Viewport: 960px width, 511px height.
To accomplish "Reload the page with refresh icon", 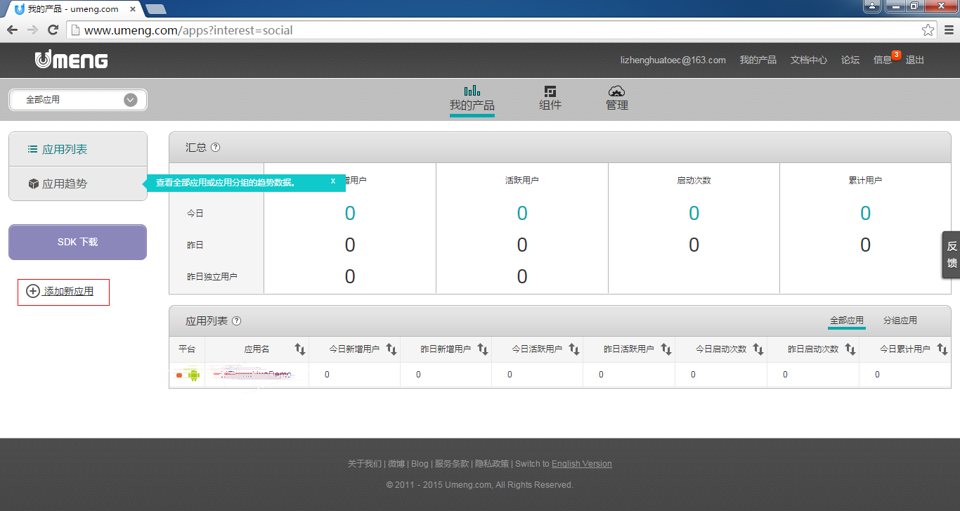I will pyautogui.click(x=53, y=30).
